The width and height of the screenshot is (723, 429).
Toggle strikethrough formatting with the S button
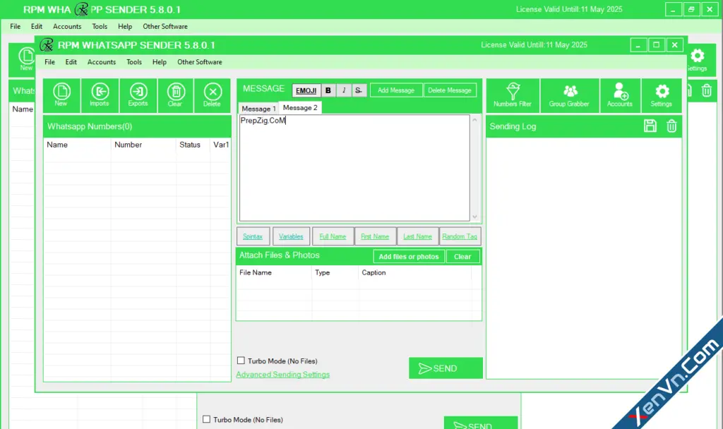point(358,90)
